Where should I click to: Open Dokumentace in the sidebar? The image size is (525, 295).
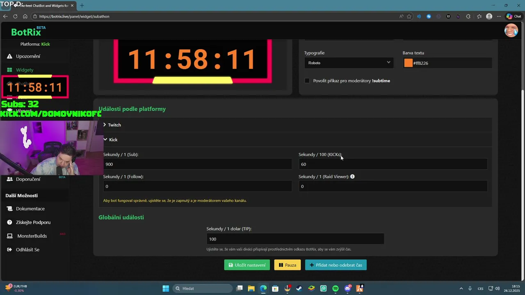click(30, 209)
